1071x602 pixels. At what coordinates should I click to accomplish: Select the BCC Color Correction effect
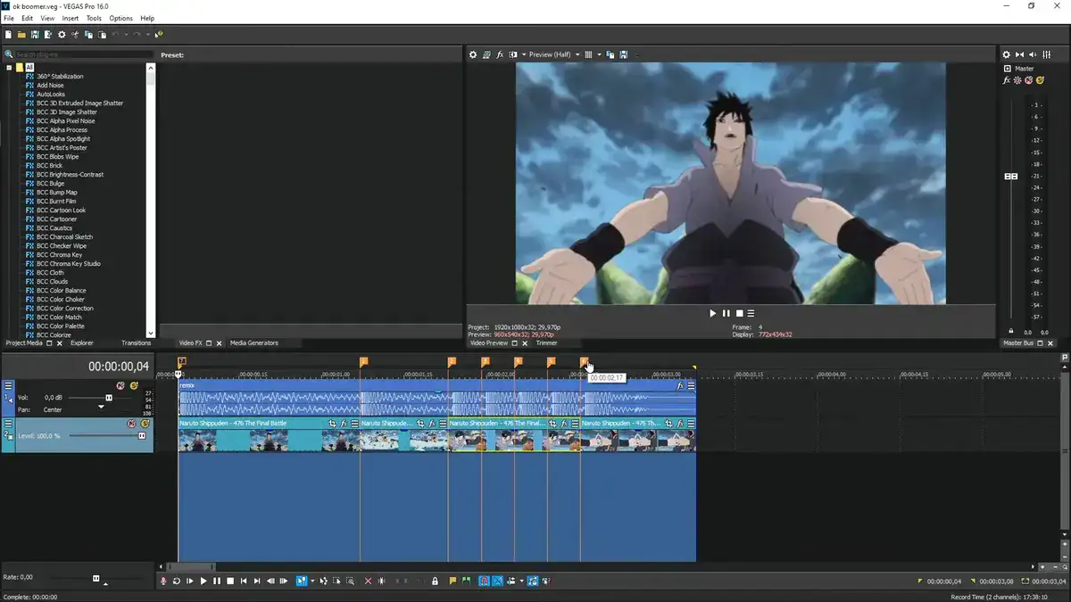point(64,309)
